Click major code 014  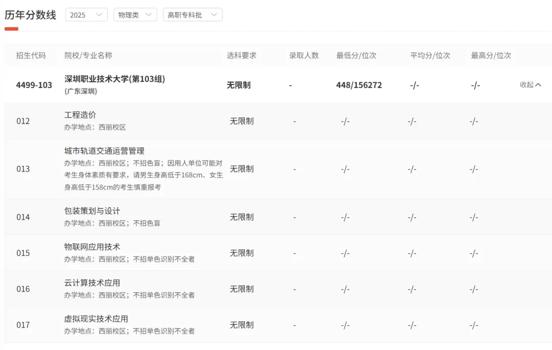click(23, 217)
